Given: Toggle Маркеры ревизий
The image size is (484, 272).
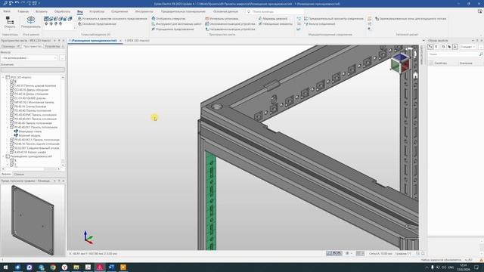Looking at the screenshot, I should pos(273,18).
